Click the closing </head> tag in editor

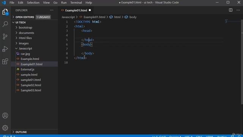pos(88,40)
